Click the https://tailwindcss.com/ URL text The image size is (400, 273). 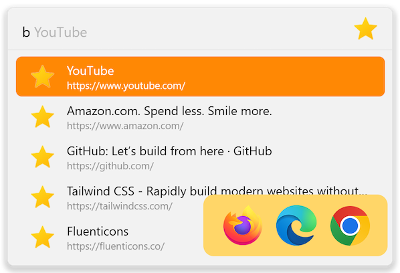tap(120, 206)
